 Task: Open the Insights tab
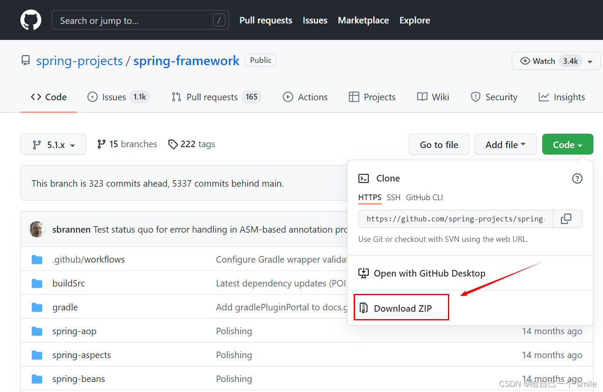pos(562,97)
